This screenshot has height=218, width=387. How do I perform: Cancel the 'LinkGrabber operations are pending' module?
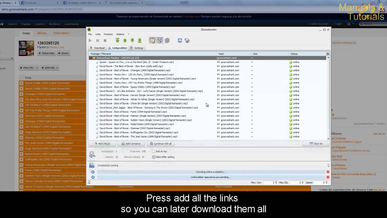click(328, 177)
